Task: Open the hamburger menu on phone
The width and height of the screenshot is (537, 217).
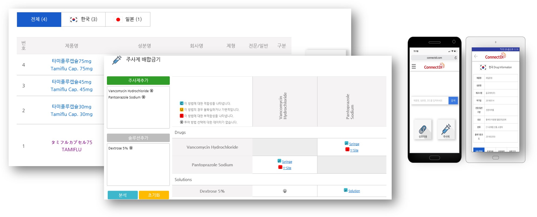Action: (x=414, y=66)
